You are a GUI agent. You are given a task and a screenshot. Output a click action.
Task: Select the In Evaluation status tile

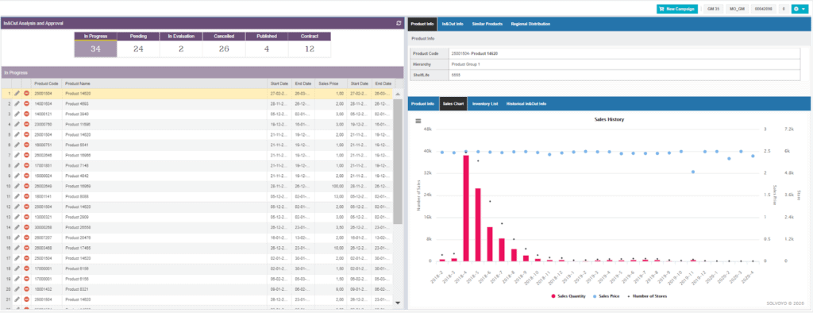point(181,44)
